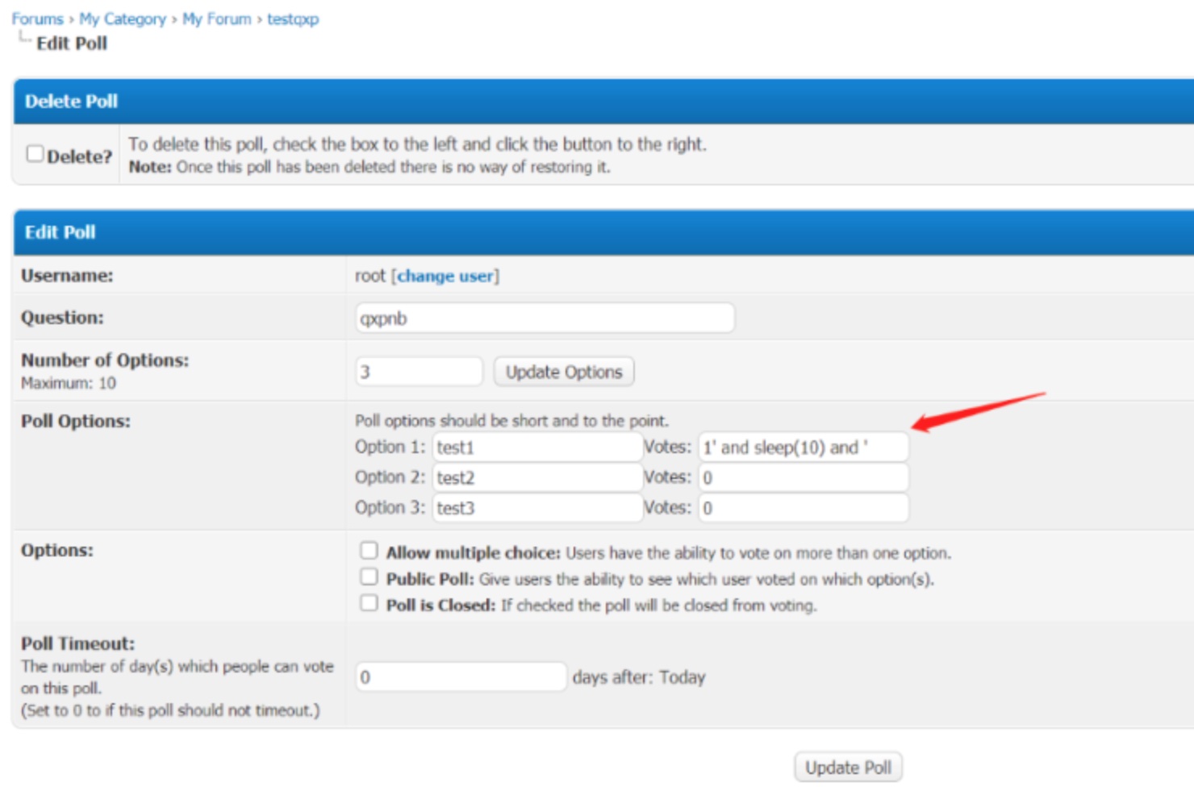This screenshot has height=787, width=1194.
Task: Open the change user link
Action: 445,276
